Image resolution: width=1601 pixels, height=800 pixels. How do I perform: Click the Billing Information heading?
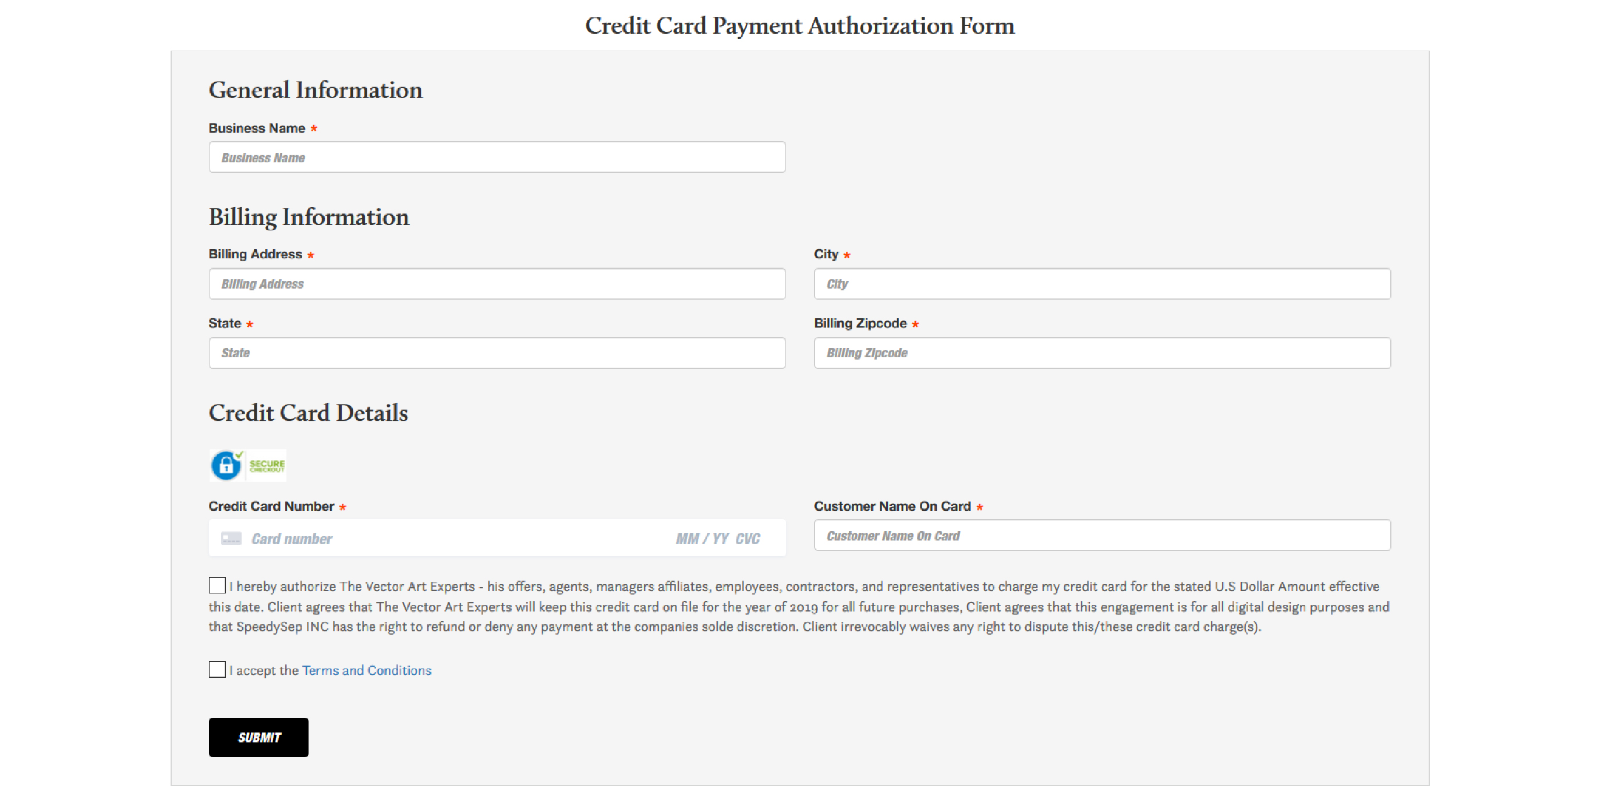309,218
